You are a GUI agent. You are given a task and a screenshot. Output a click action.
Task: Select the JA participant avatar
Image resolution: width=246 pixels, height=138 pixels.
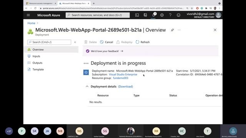coord(47,131)
